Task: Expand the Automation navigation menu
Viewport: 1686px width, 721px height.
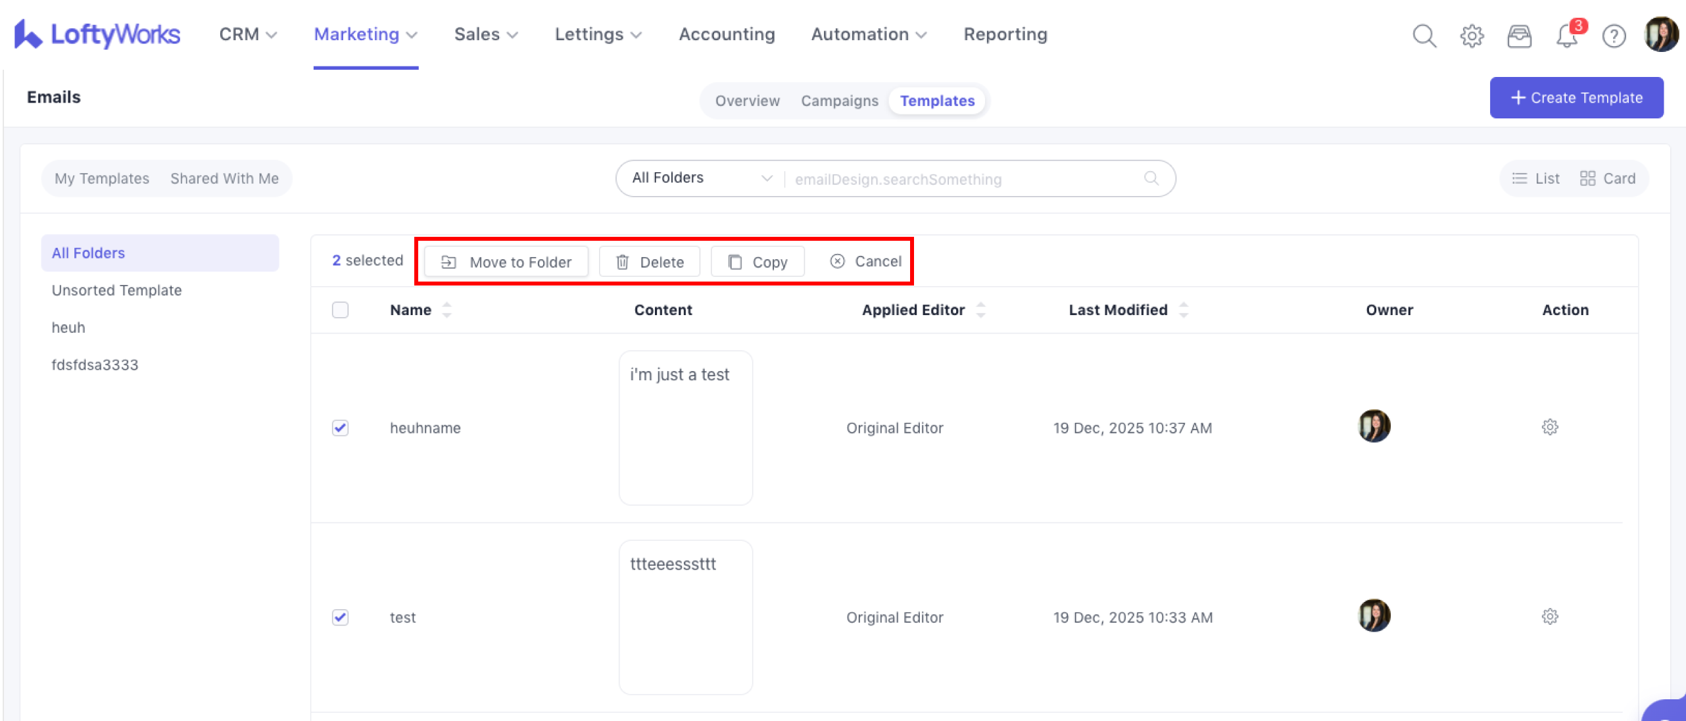Action: [868, 34]
